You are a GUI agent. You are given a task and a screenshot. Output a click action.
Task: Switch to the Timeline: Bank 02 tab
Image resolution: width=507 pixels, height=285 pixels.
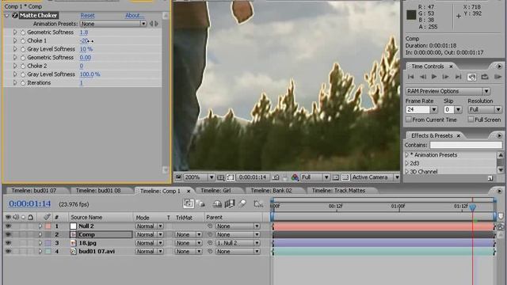pyautogui.click(x=271, y=191)
